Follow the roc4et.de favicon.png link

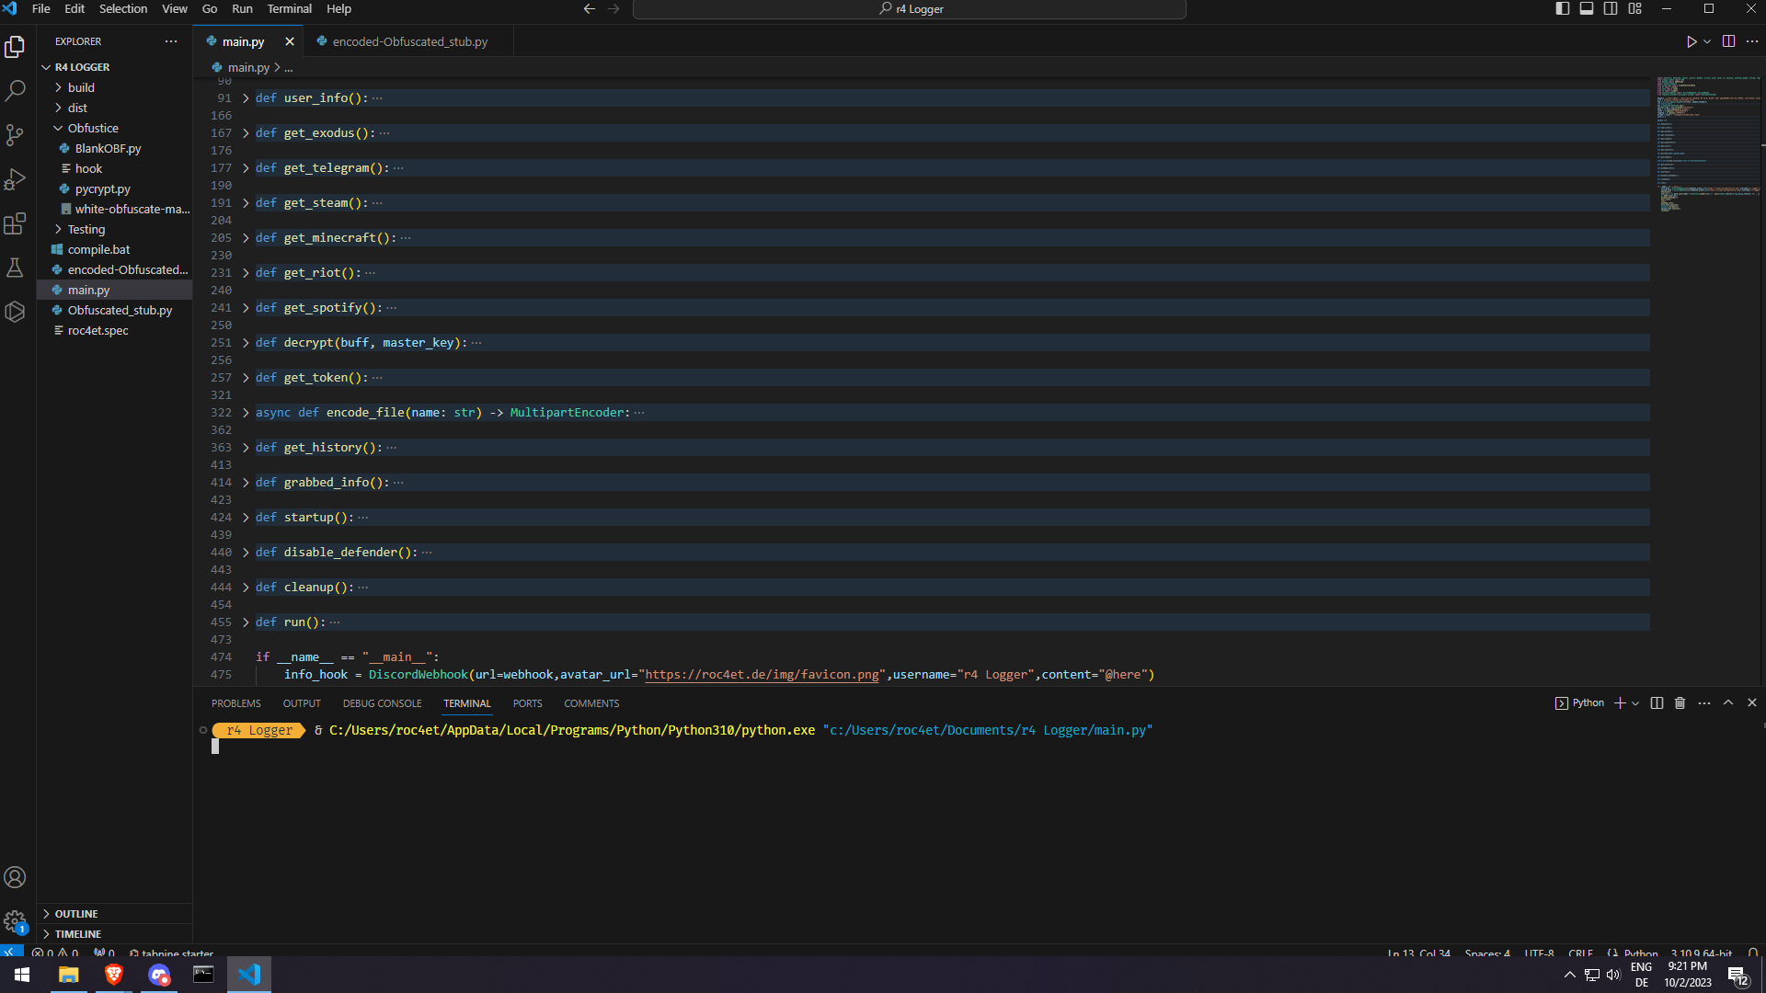[x=762, y=675]
